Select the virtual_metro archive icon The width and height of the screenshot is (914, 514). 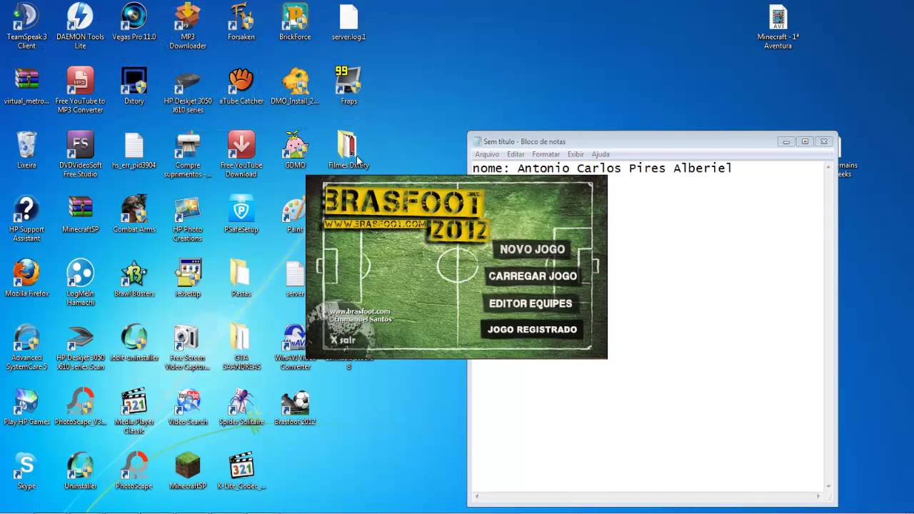coord(26,86)
